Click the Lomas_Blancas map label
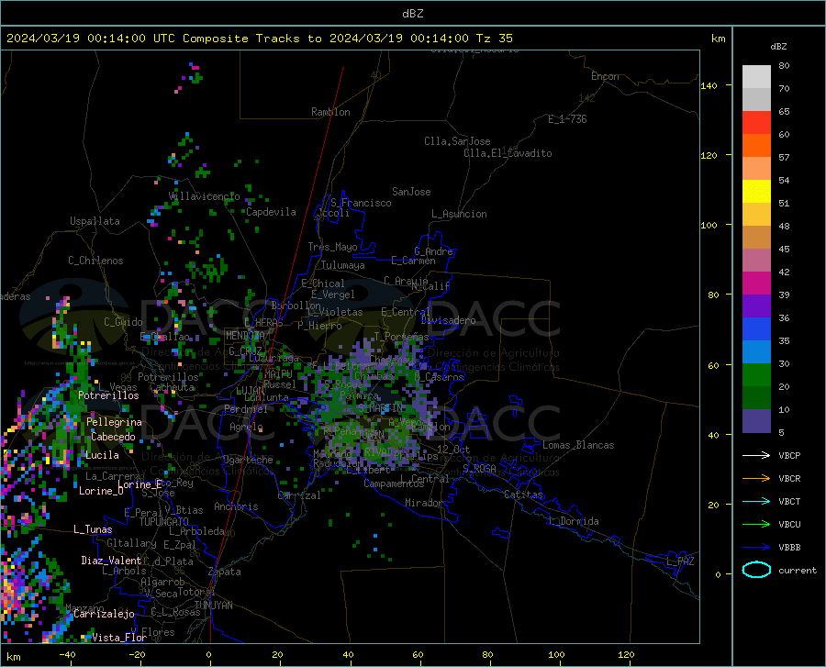The width and height of the screenshot is (826, 667). coord(578,445)
